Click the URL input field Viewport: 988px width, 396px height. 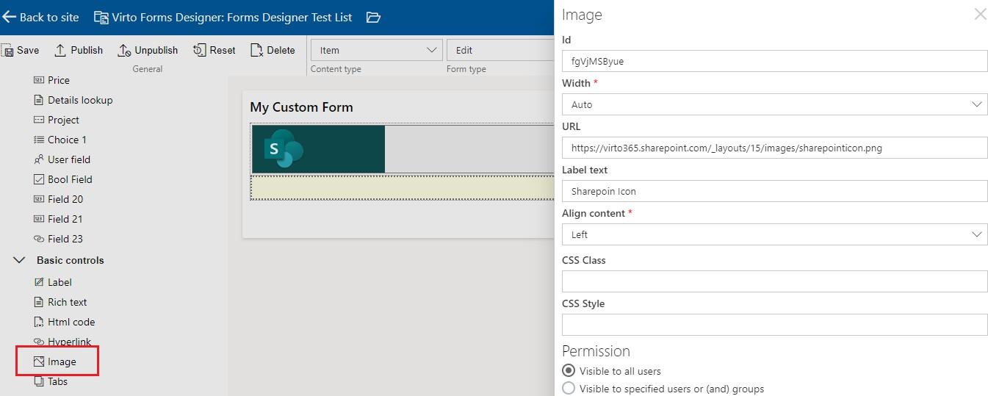point(774,148)
